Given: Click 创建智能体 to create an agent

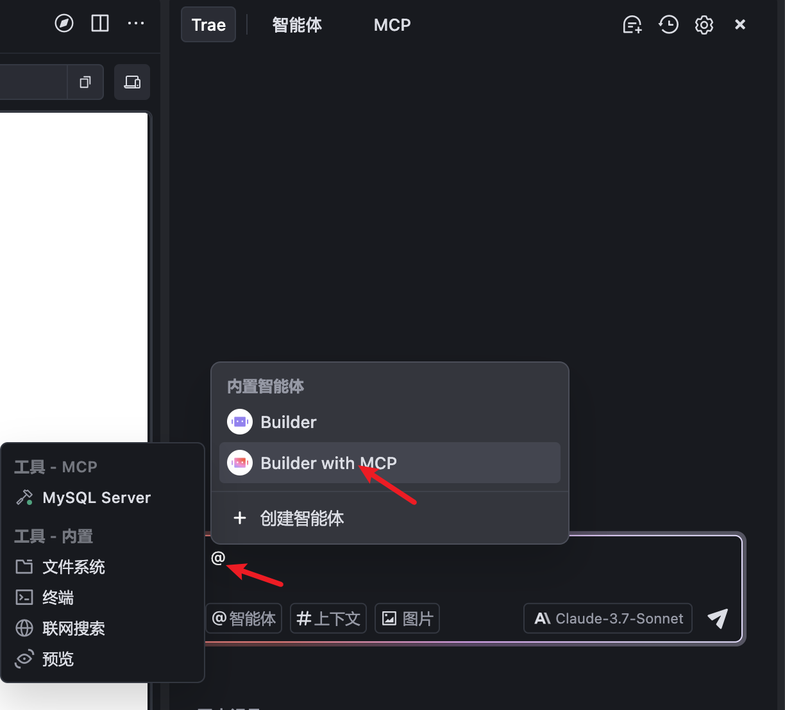Looking at the screenshot, I should (x=390, y=518).
